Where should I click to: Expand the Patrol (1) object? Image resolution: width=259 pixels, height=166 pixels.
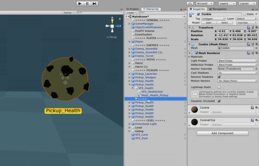[x=129, y=67]
